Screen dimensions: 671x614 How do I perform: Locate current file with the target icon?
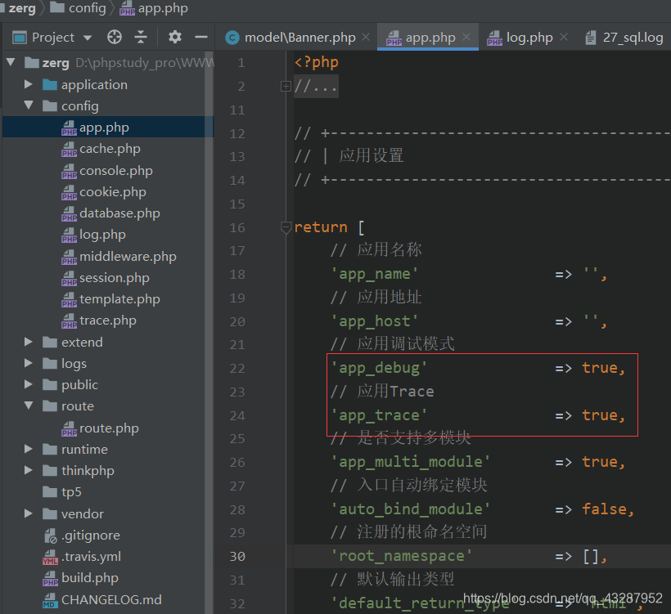tap(114, 37)
